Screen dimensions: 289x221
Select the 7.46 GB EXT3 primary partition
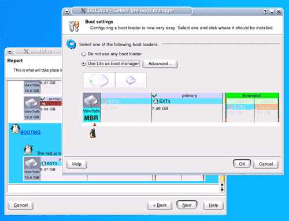coord(187,107)
